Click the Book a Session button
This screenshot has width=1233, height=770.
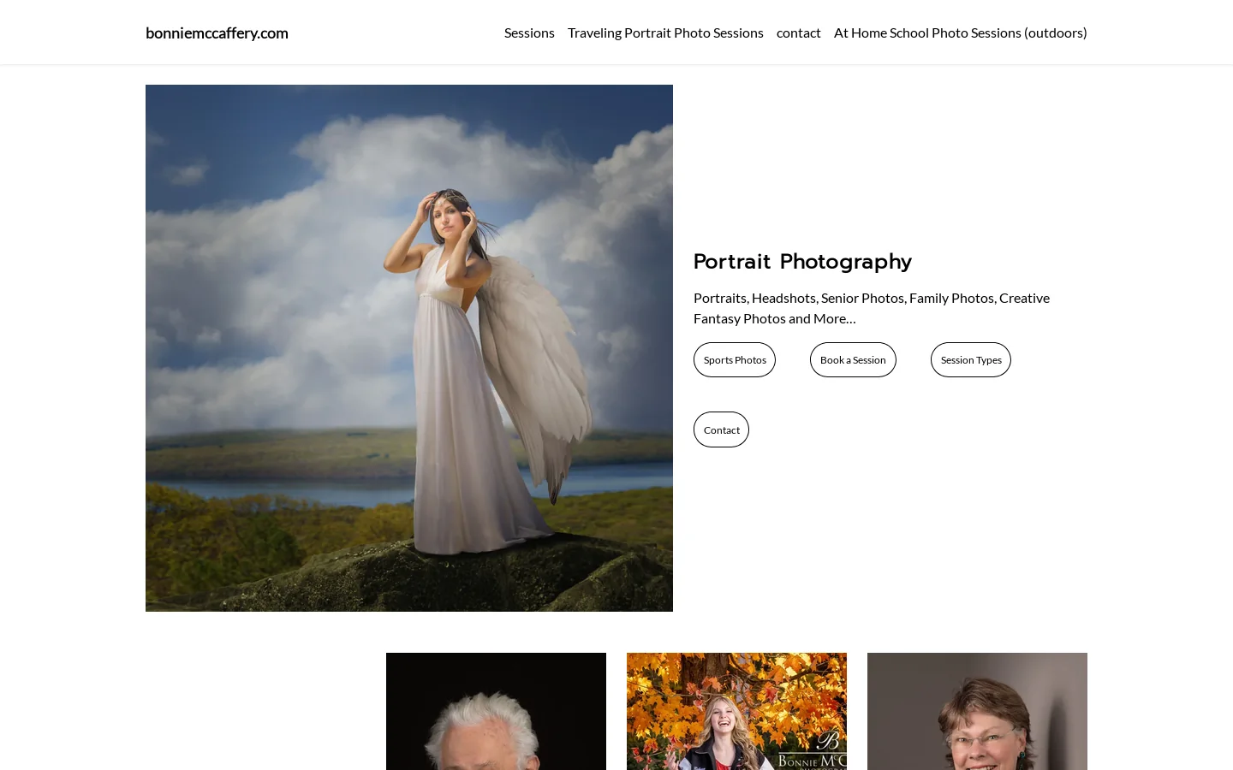tap(853, 359)
